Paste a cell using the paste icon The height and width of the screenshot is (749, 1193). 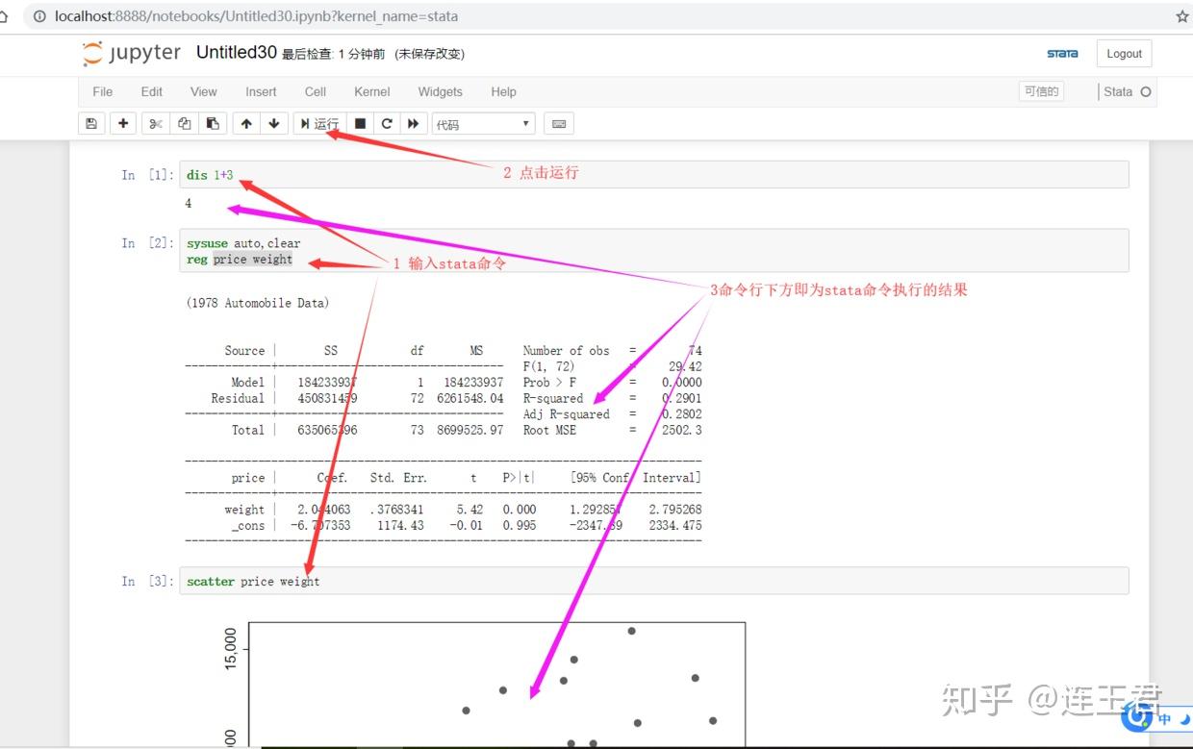(x=212, y=123)
